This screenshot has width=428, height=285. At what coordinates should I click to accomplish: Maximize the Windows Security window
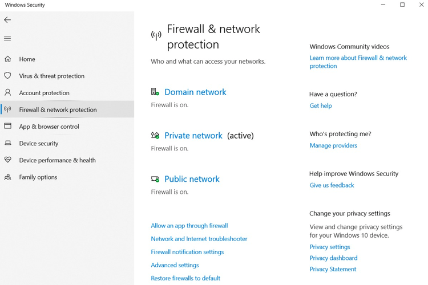(x=402, y=5)
